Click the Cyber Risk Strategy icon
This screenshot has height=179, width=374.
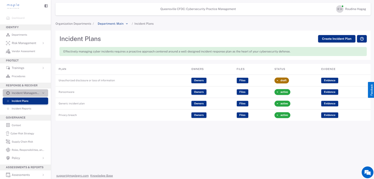click(x=8, y=133)
